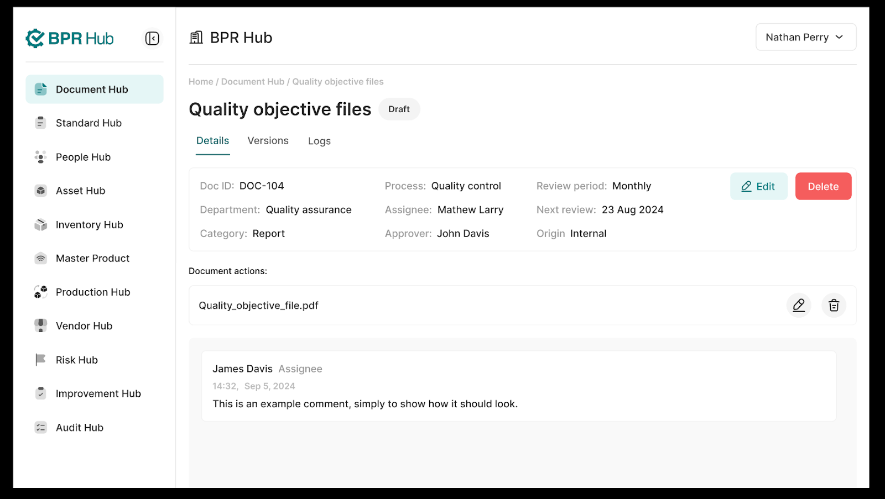
Task: Click the Draft status badge
Action: (399, 109)
